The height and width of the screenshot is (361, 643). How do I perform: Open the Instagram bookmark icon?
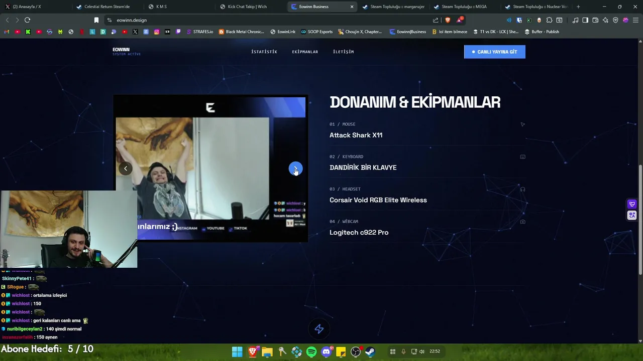click(157, 32)
